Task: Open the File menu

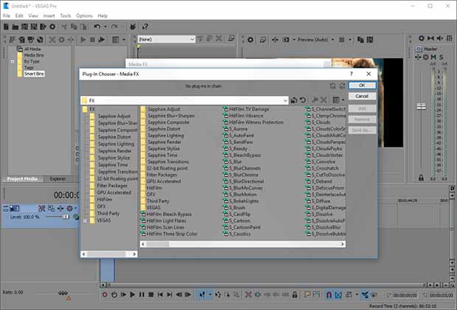Action: 7,15
